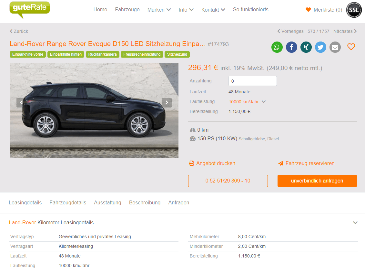Share the offer on Facebook icon

(291, 47)
